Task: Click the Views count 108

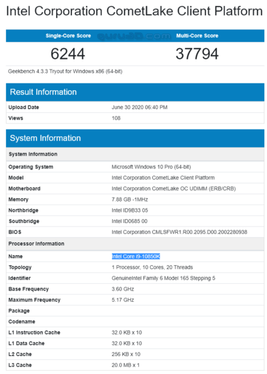Action: click(x=116, y=118)
